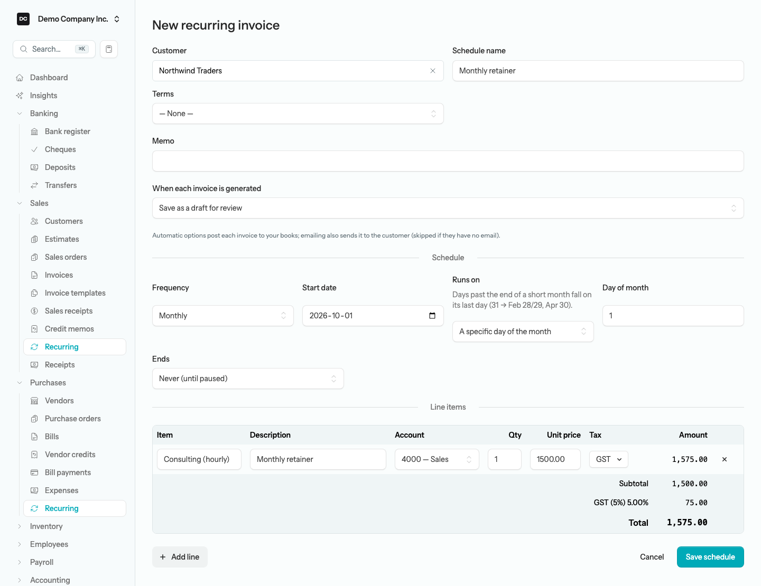Click the Invoice templates copy icon
Image resolution: width=761 pixels, height=586 pixels.
click(x=34, y=293)
